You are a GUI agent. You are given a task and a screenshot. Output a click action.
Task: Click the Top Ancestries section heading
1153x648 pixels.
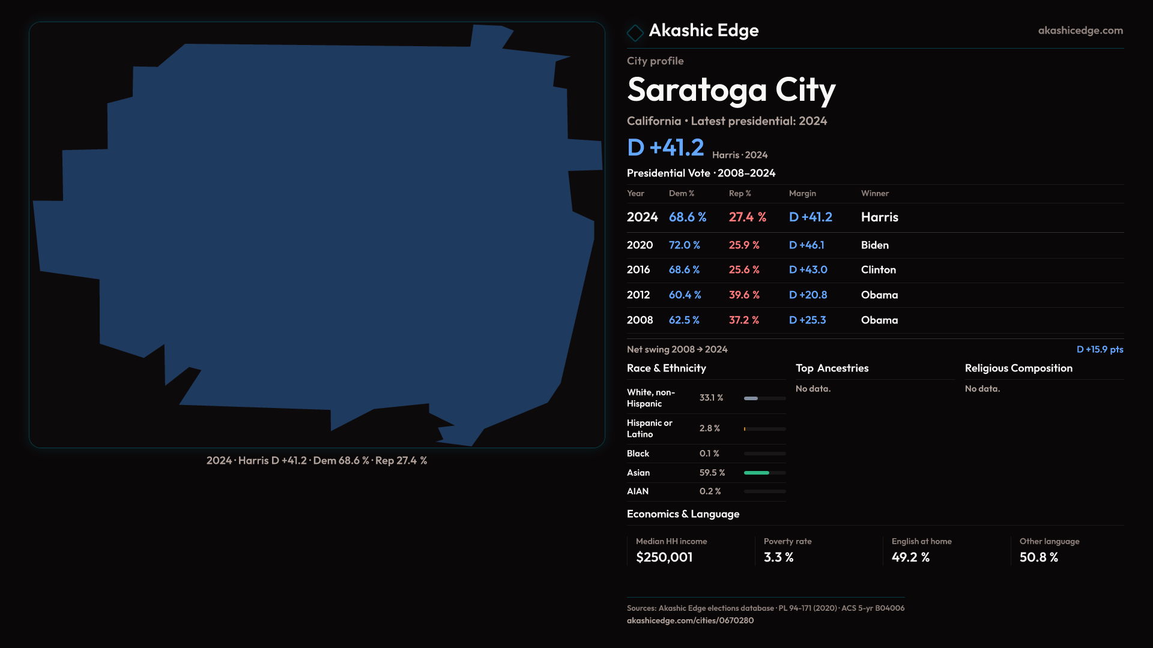pos(832,368)
